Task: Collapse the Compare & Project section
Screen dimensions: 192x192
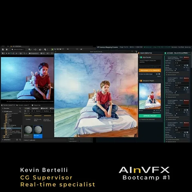Action: 139,81
